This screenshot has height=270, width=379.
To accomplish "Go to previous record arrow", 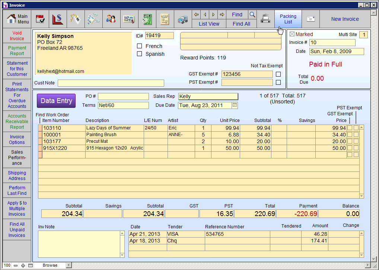I will pos(205,15).
